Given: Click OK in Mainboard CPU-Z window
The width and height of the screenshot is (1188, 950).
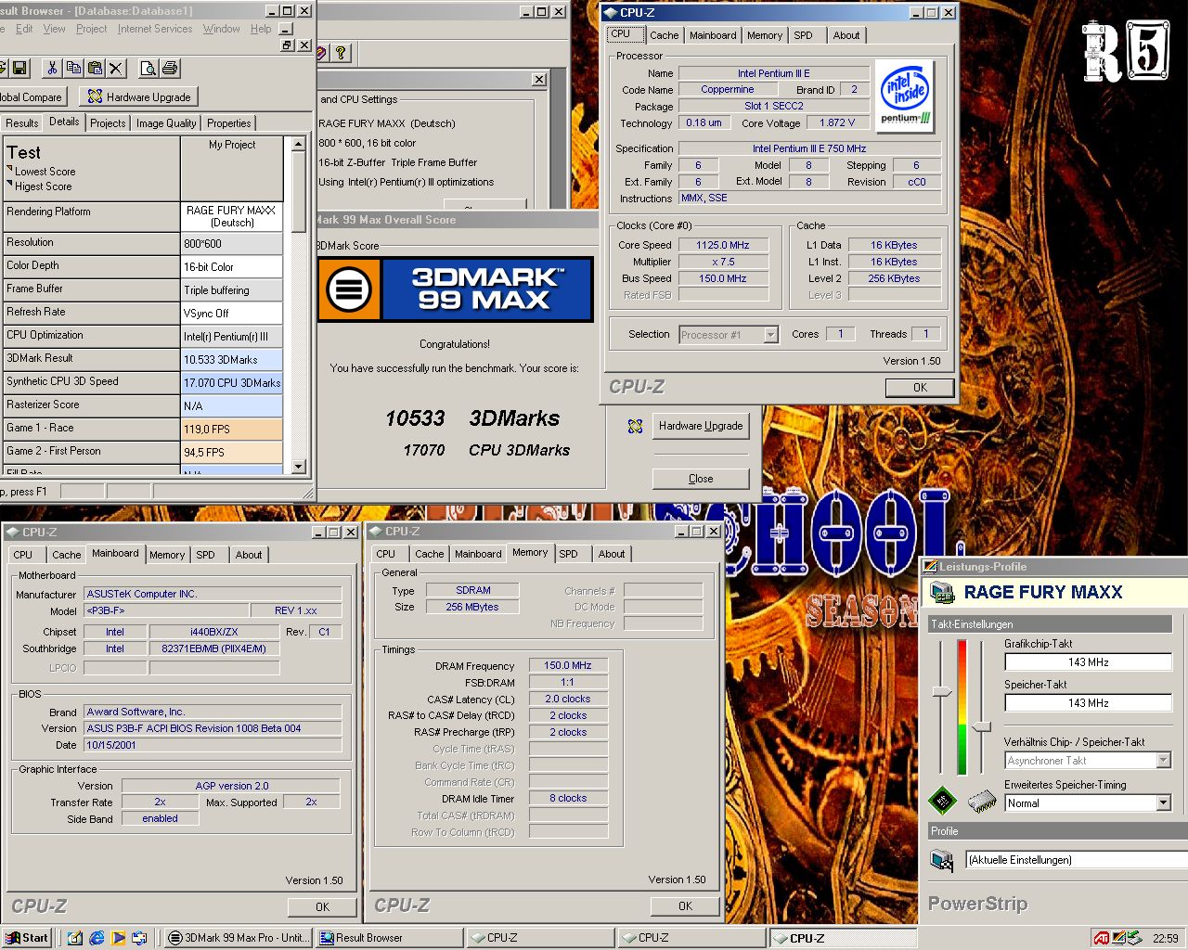Looking at the screenshot, I should coord(322,907).
